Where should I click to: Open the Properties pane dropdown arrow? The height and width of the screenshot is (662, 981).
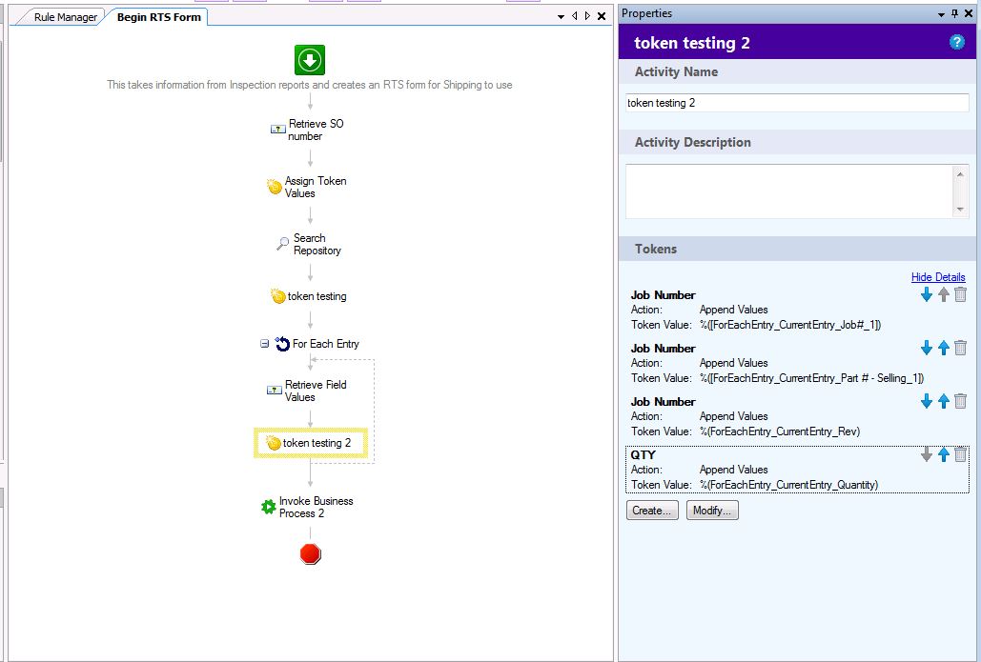[942, 13]
